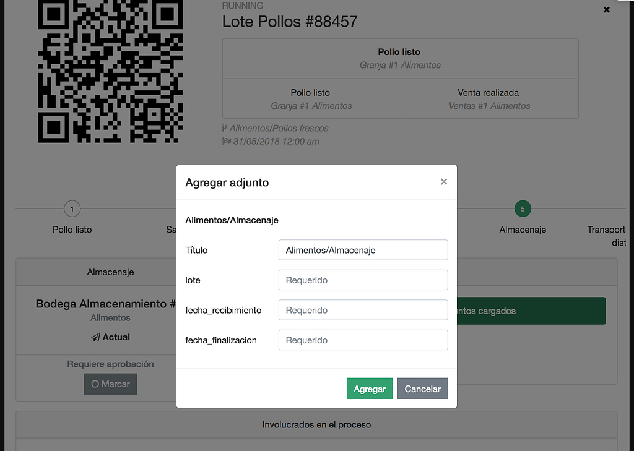Click the Lote Pollos #88457 title

pos(290,22)
